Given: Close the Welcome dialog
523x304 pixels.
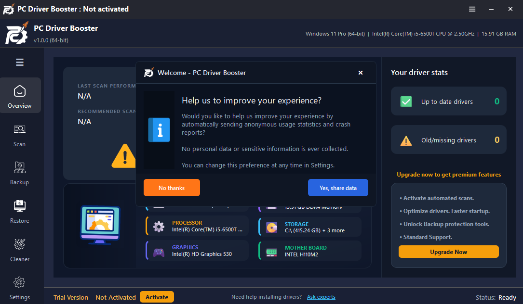Looking at the screenshot, I should pyautogui.click(x=361, y=73).
